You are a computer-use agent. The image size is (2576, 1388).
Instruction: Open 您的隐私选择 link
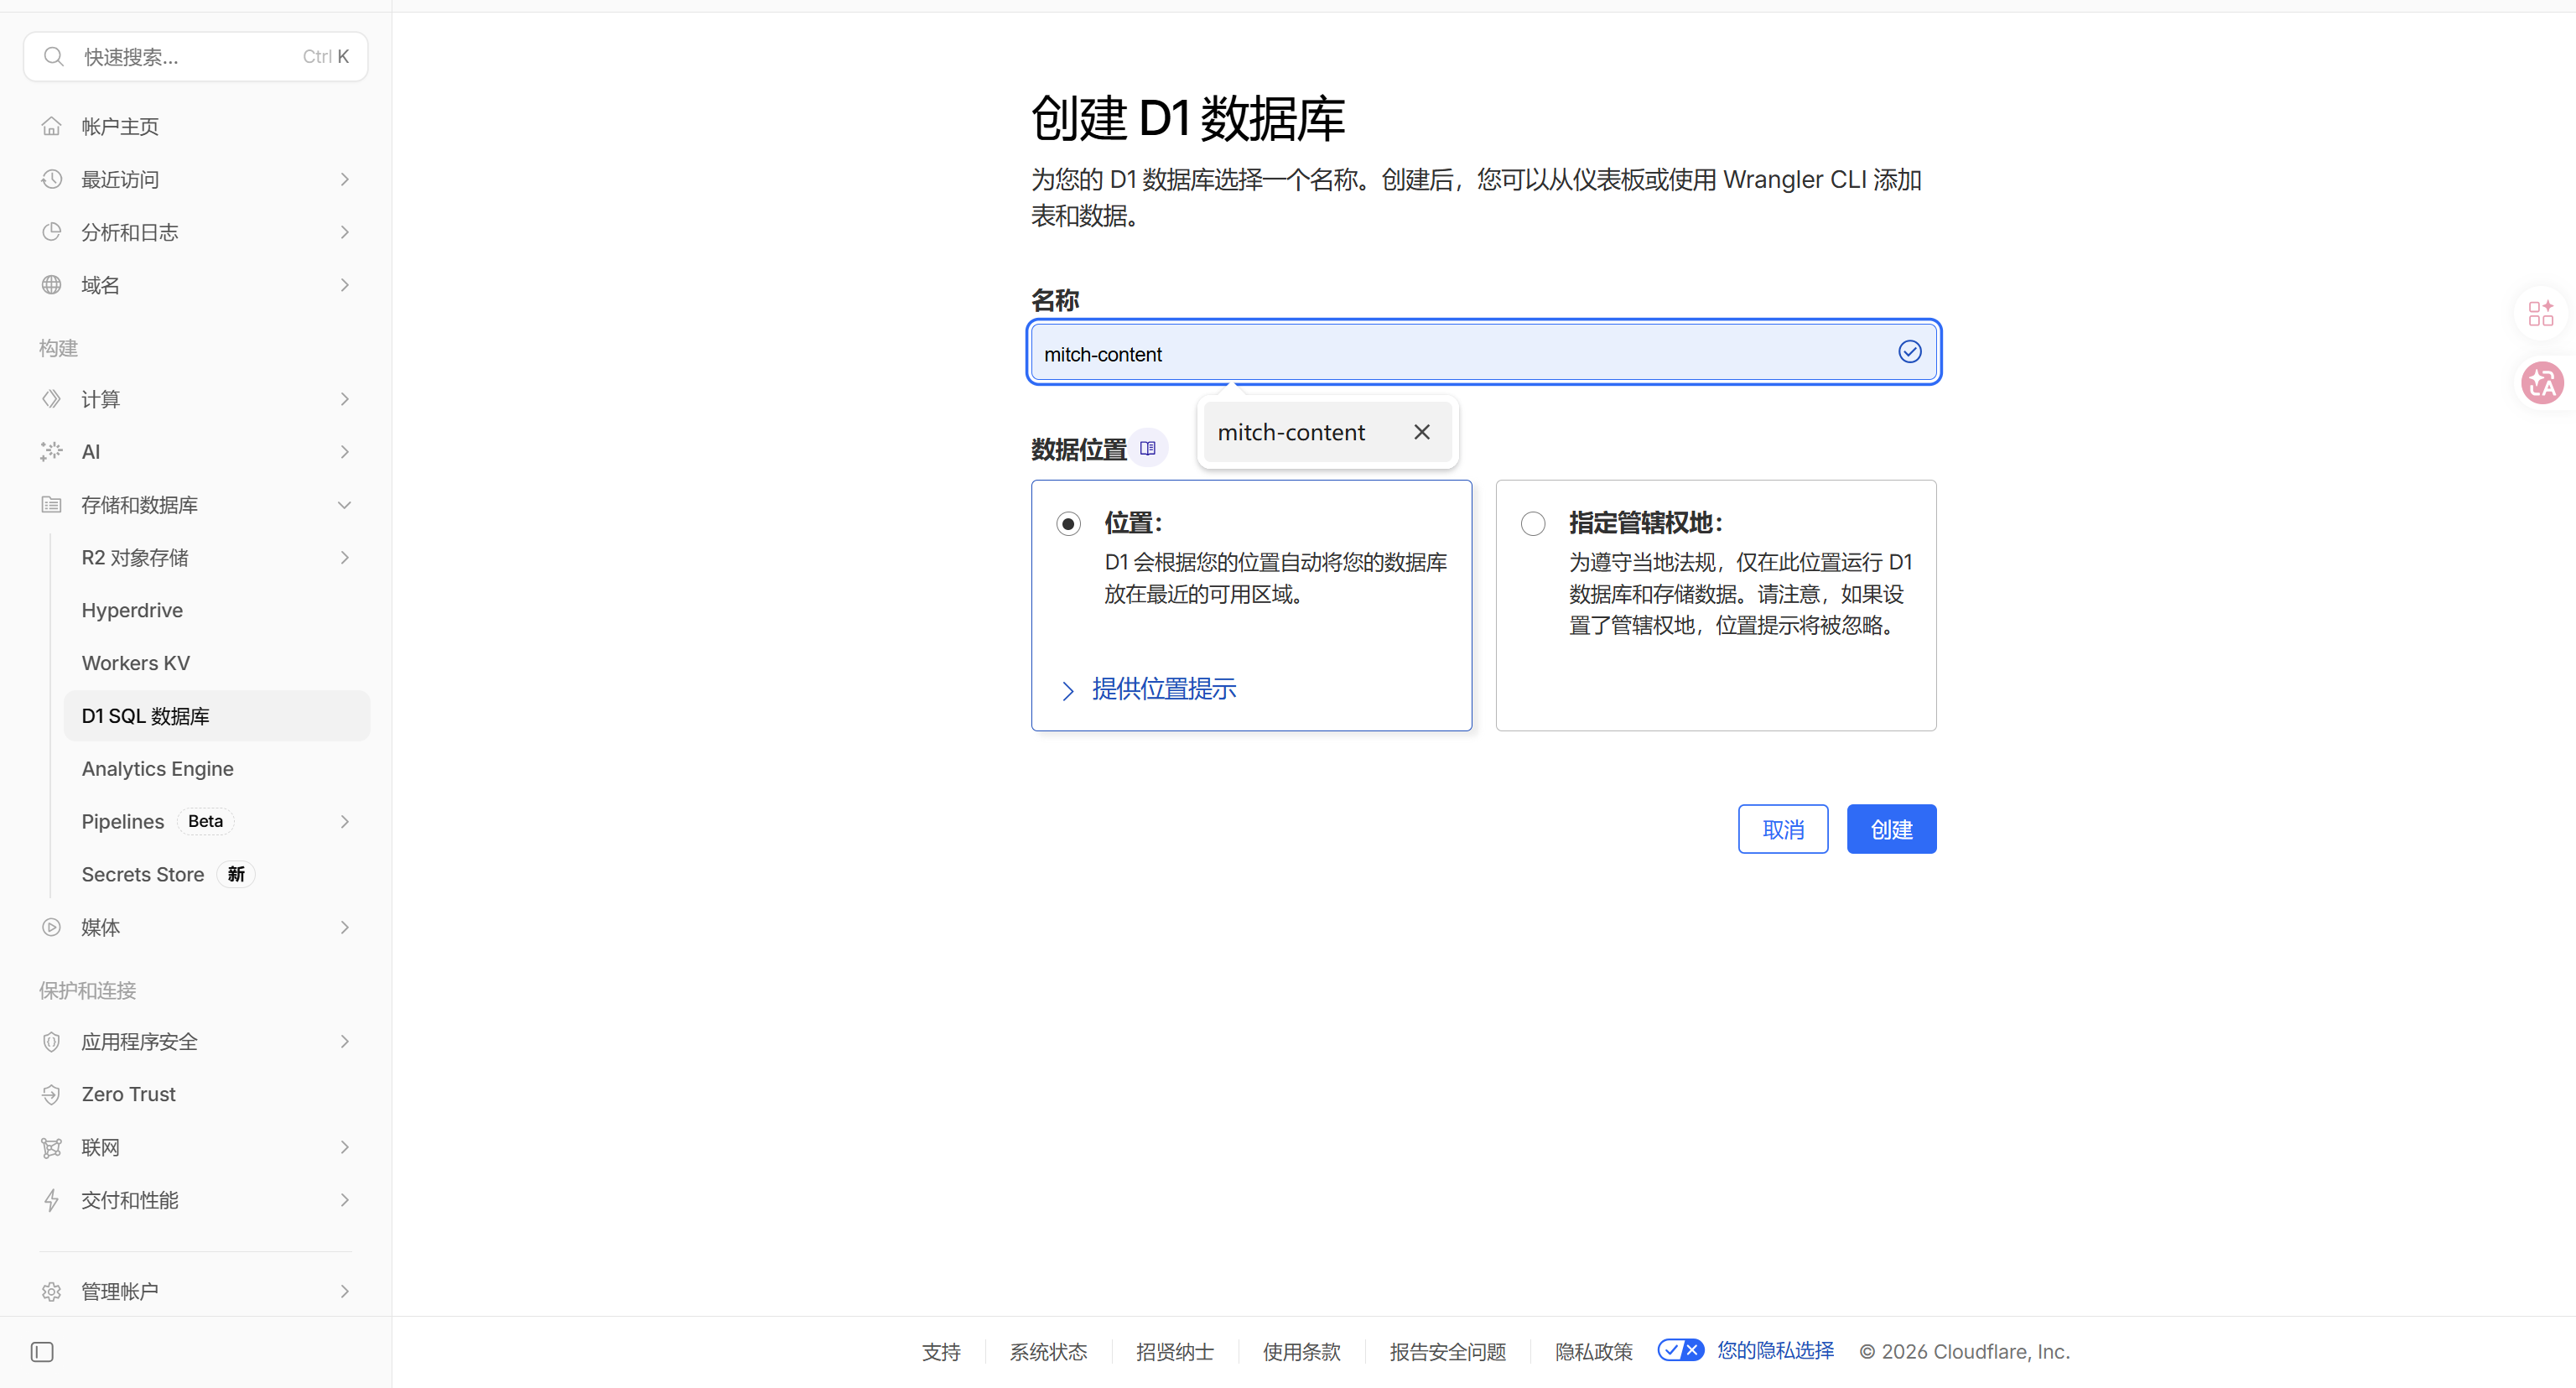[x=1776, y=1351]
